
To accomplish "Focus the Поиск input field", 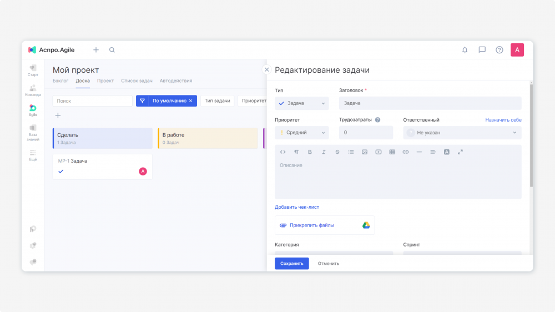I will 92,101.
